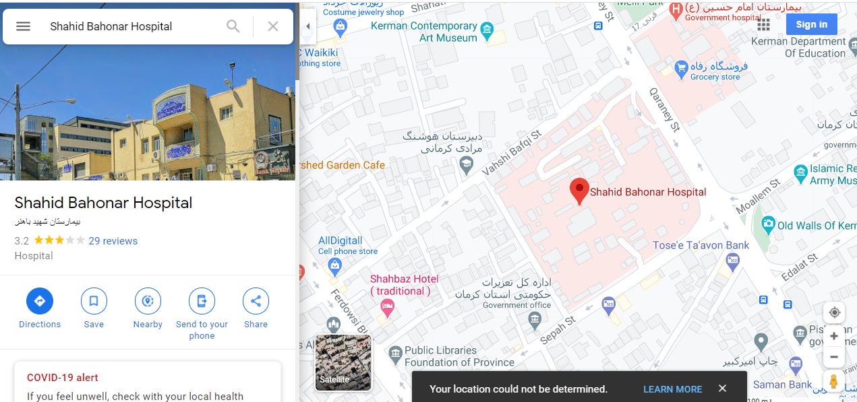The image size is (857, 402).
Task: Zoom out with the minus button
Action: pos(834,357)
